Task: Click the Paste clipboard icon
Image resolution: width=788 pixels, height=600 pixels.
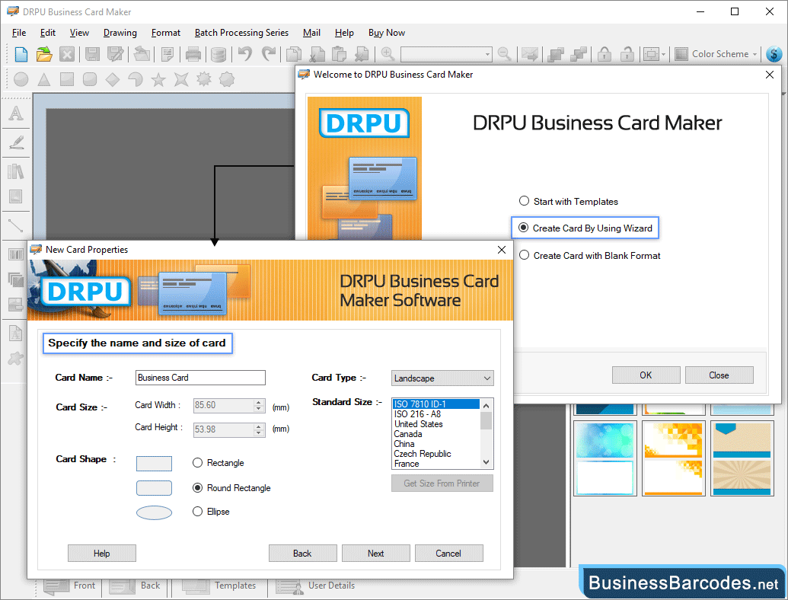Action: point(340,54)
